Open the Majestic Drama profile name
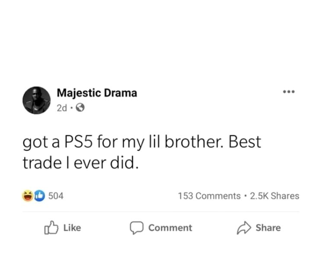Screen dimensions: 323x259 pos(97,93)
